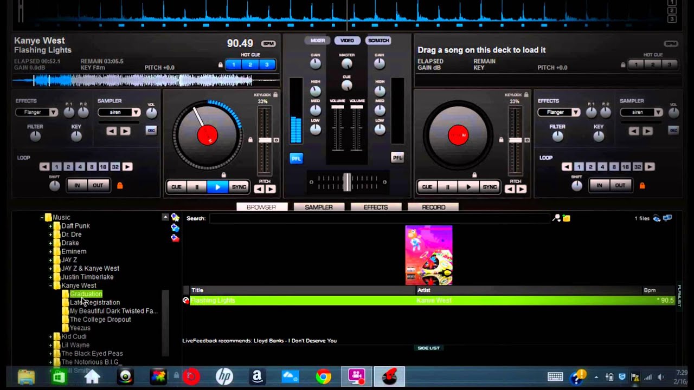This screenshot has height=390, width=694.
Task: Click right sampler REC button
Action: click(673, 131)
